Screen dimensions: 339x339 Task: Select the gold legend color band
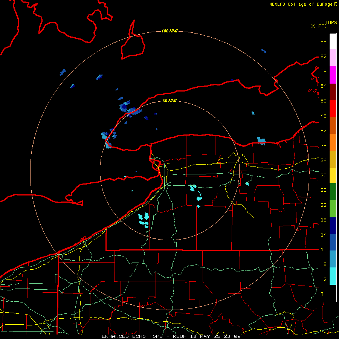(x=333, y=159)
